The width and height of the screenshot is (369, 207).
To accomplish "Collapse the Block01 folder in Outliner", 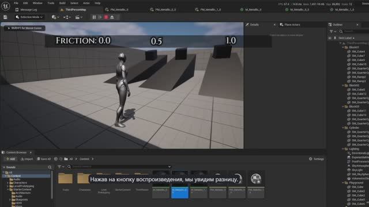I will 343,47.
